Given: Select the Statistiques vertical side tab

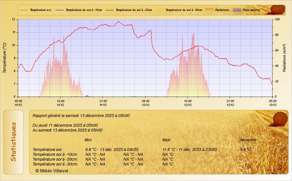Looking at the screenshot, I should point(13,142).
